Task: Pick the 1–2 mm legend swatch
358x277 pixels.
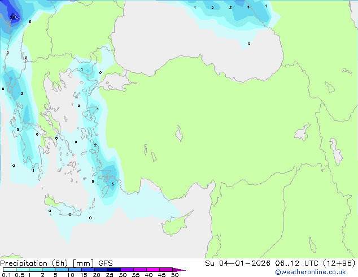Action: (x=36, y=270)
